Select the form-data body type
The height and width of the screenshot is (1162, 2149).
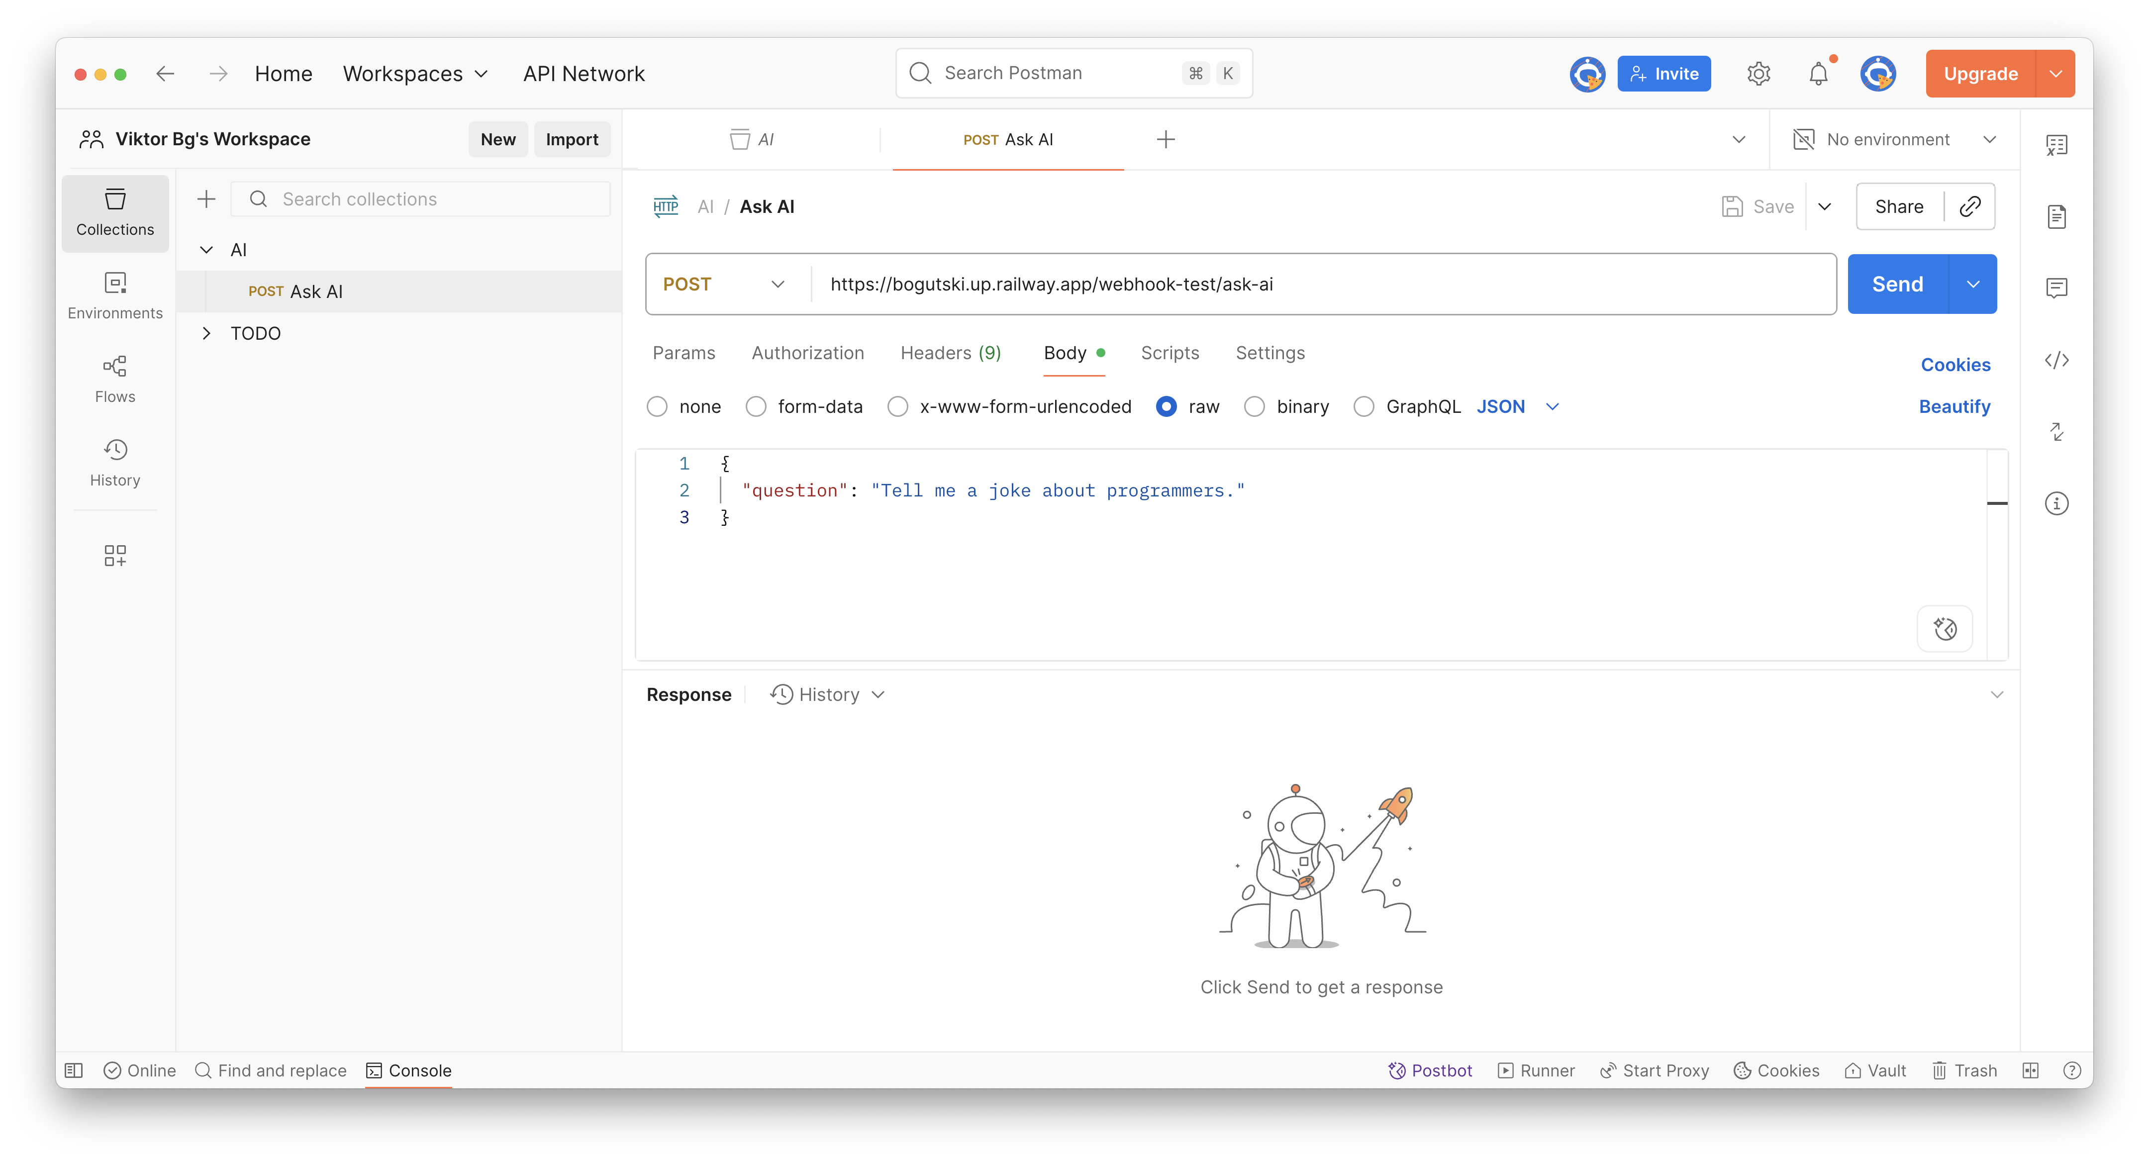point(756,406)
